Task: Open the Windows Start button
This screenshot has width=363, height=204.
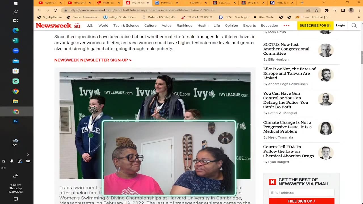Action: (x=16, y=3)
